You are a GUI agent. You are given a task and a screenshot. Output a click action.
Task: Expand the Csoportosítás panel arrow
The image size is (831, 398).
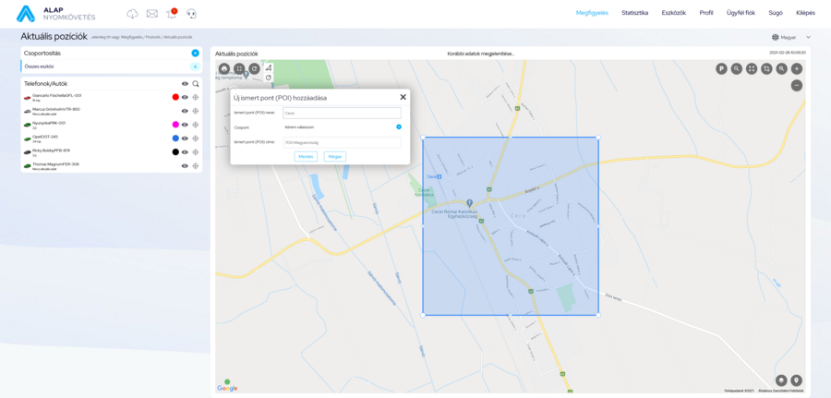(195, 54)
